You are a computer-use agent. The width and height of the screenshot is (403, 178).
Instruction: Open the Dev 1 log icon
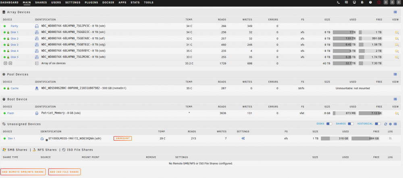point(390,138)
